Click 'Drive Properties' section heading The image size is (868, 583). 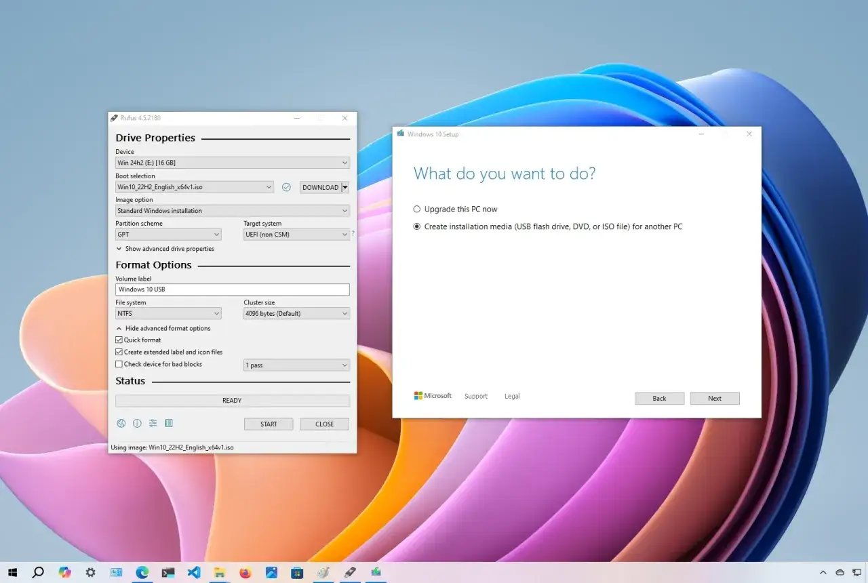(155, 138)
